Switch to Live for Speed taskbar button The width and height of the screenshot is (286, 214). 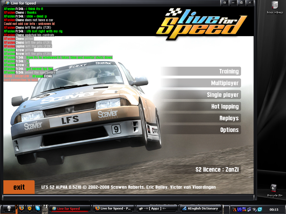(x=70, y=208)
